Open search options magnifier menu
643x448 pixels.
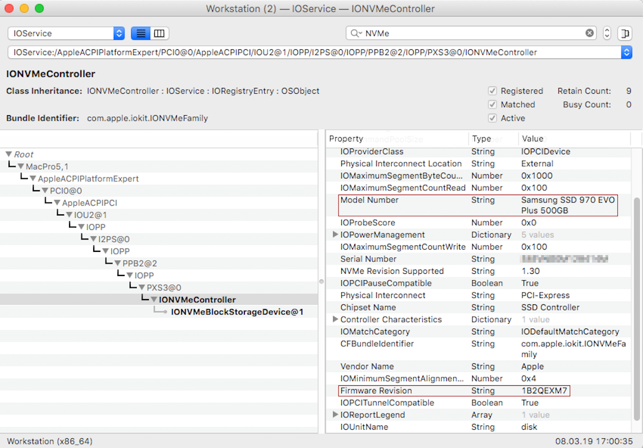click(x=356, y=33)
